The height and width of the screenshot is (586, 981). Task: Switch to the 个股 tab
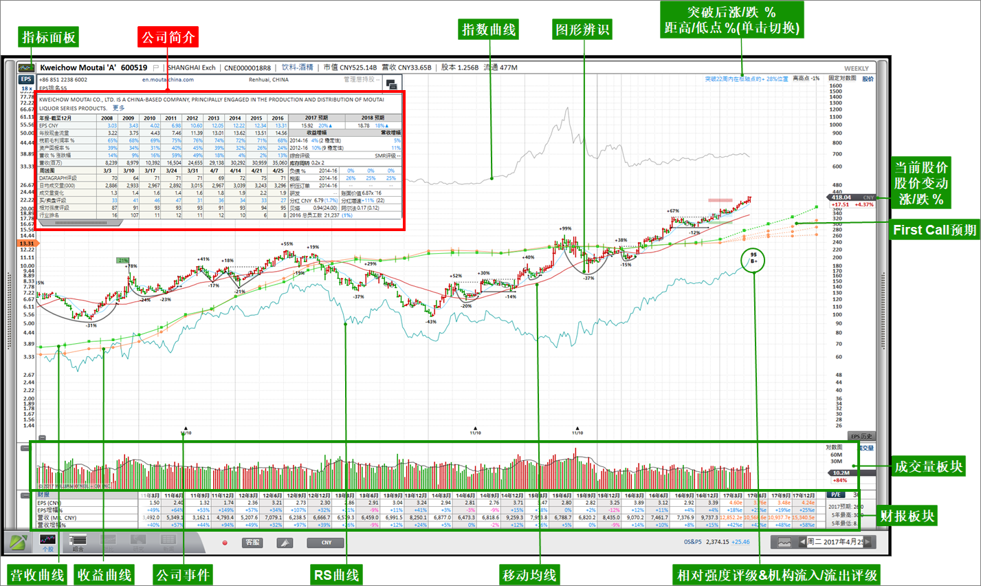click(47, 542)
